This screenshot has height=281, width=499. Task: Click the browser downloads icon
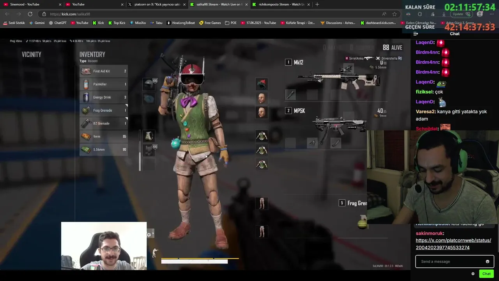[x=444, y=14]
